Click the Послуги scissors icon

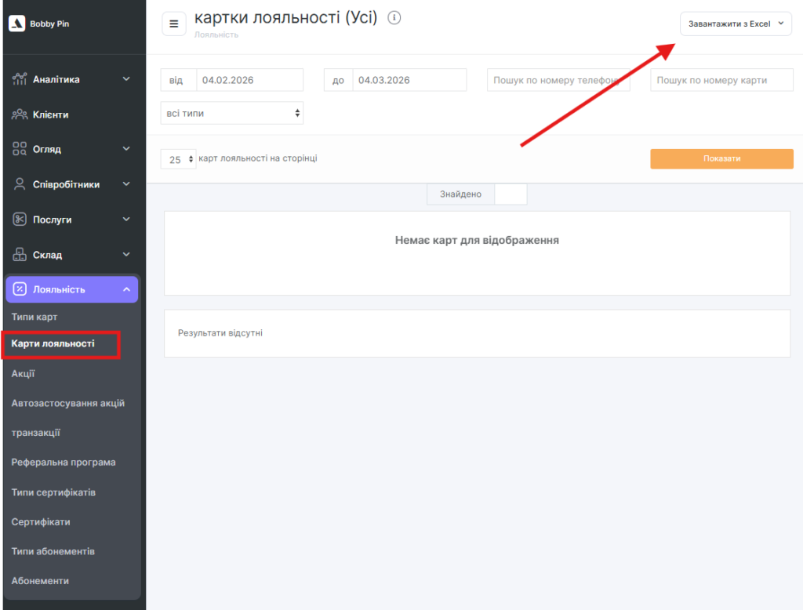(20, 220)
